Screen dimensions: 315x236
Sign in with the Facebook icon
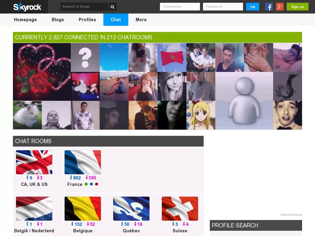[269, 7]
